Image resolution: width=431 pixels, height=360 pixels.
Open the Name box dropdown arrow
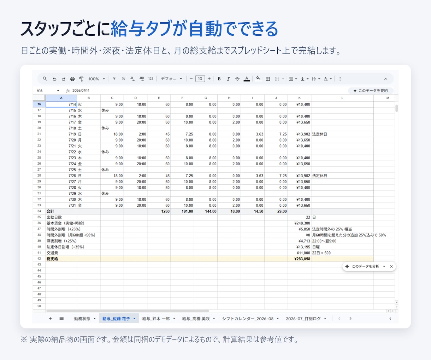58,91
